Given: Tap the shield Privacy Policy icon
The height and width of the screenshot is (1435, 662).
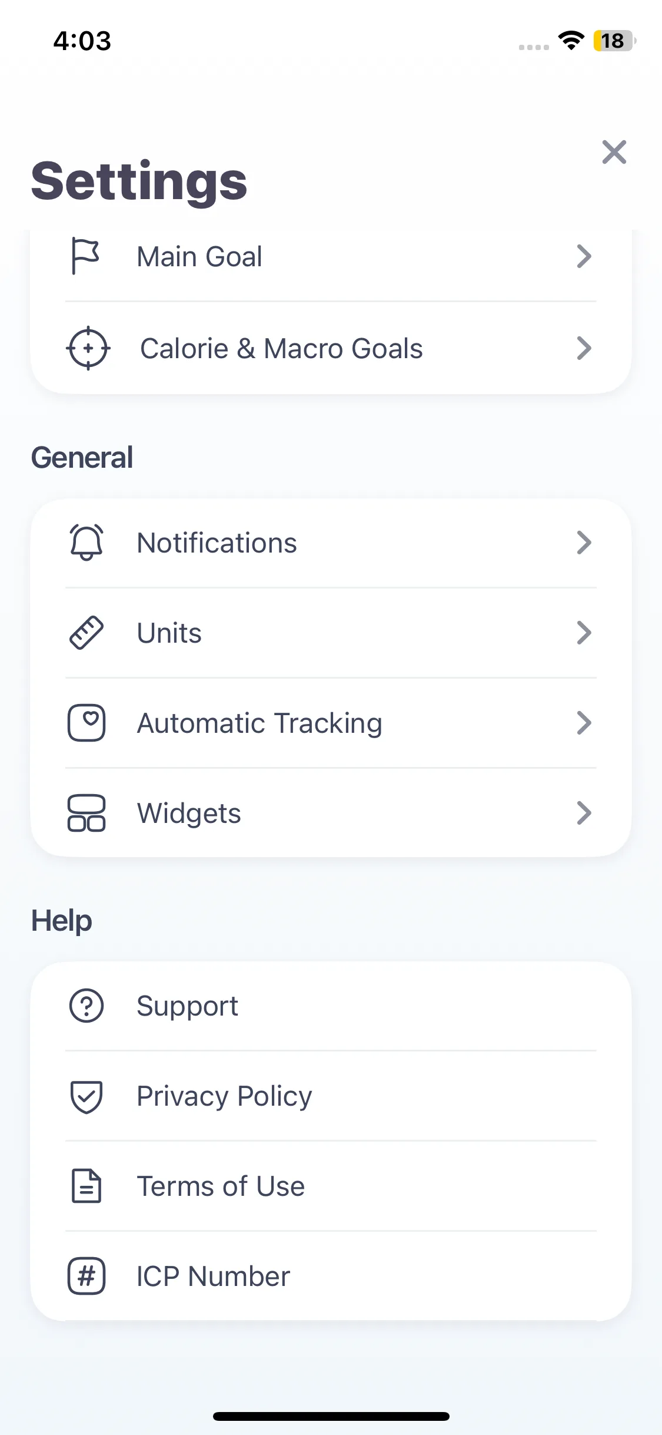Looking at the screenshot, I should 87,1096.
